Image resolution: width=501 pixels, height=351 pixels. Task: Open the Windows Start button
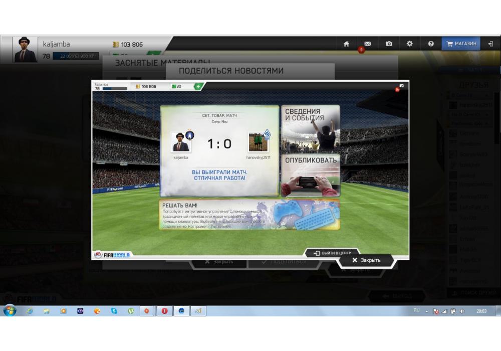coord(10,310)
